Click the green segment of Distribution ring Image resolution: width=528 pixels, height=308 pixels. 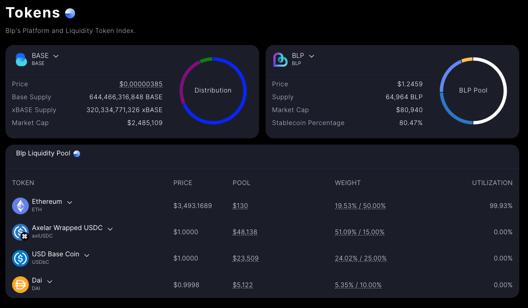(x=206, y=60)
